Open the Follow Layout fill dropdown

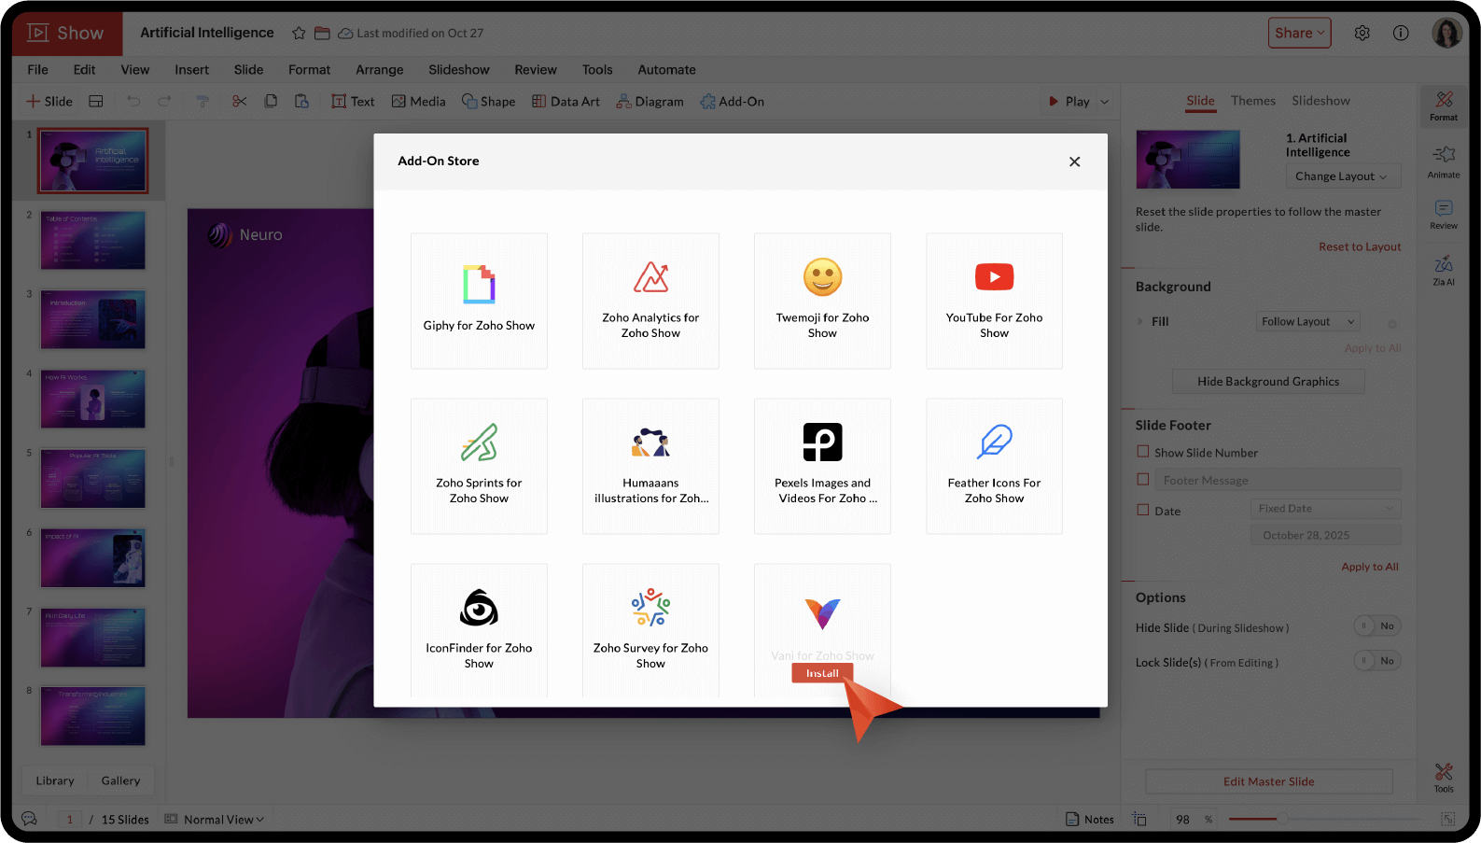tap(1307, 321)
